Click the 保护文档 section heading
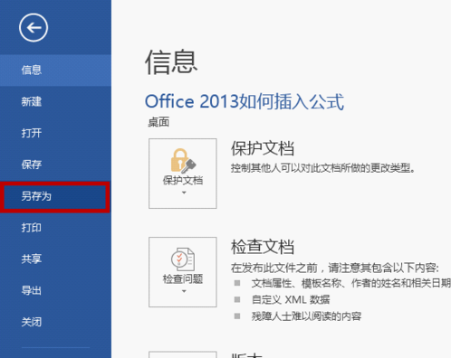Image resolution: width=451 pixels, height=358 pixels. pos(263,148)
